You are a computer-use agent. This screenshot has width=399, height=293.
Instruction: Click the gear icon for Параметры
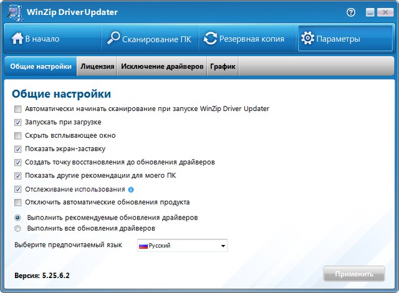(x=307, y=39)
